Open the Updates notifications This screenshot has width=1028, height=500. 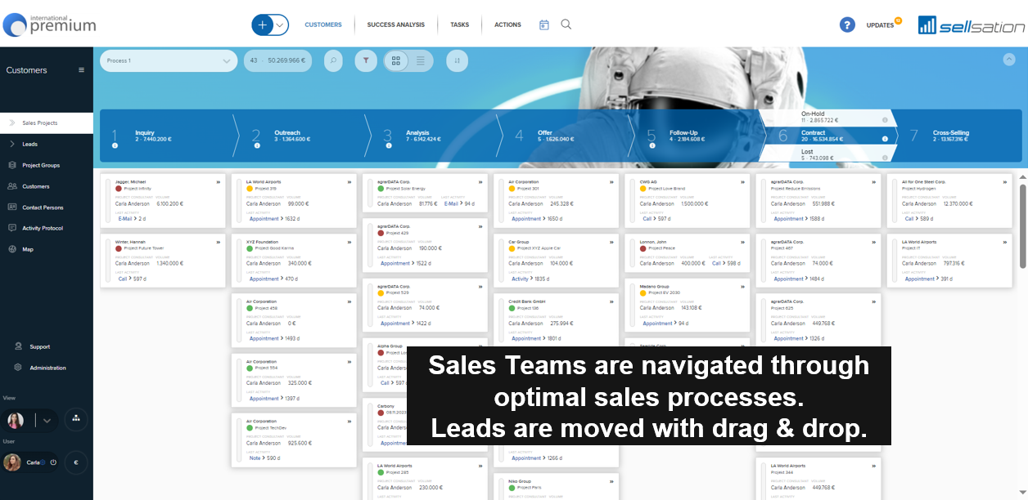tap(882, 25)
